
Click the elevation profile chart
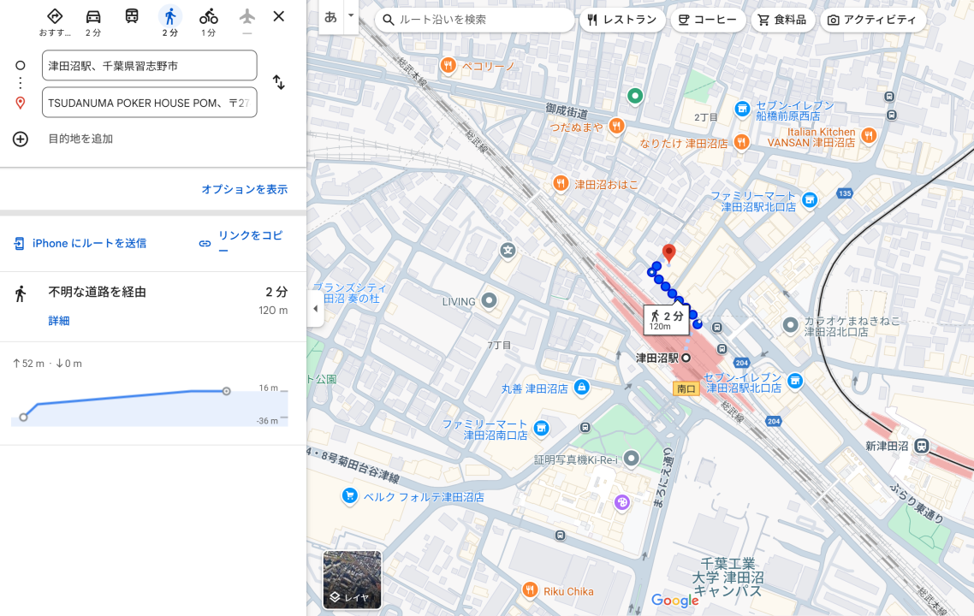tap(149, 404)
